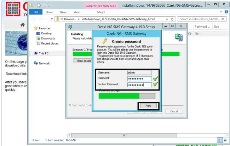Viewport: 230px width, 146px height.
Task: Click the Password column header
Action: click(x=202, y=27)
